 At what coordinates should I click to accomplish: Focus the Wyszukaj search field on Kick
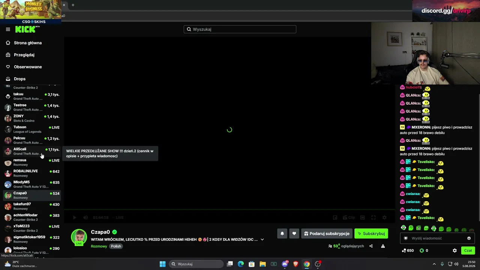pos(240,29)
